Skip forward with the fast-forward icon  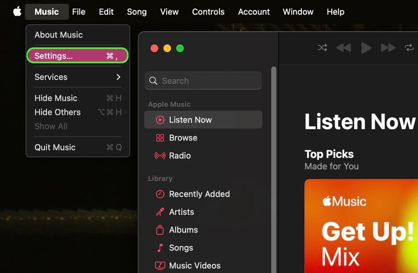388,48
